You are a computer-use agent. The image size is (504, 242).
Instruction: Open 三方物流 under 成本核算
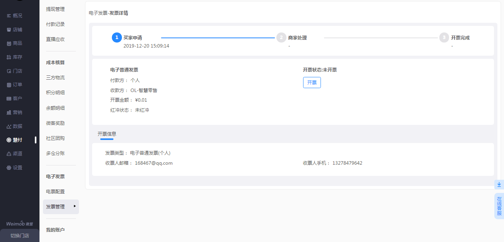pos(55,78)
